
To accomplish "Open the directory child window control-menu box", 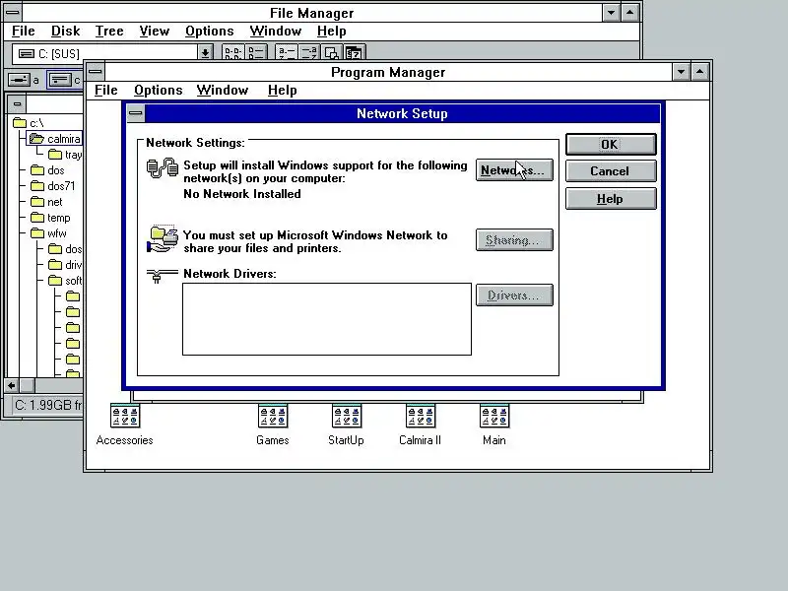I will pos(17,104).
